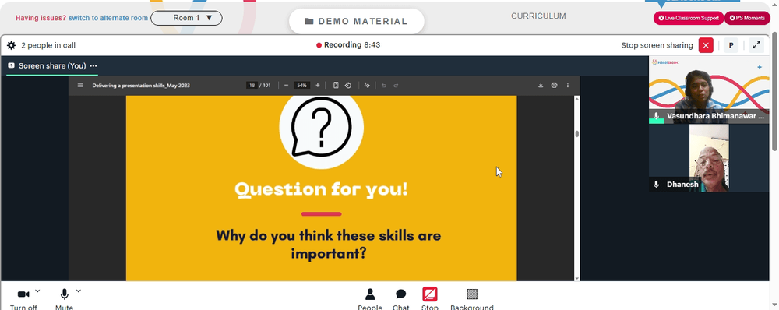
Task: Click the PDF page number field
Action: (252, 86)
